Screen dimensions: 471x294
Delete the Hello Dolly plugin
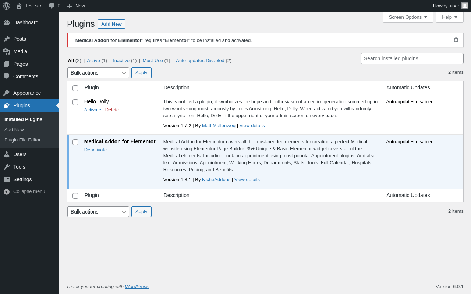click(x=112, y=110)
